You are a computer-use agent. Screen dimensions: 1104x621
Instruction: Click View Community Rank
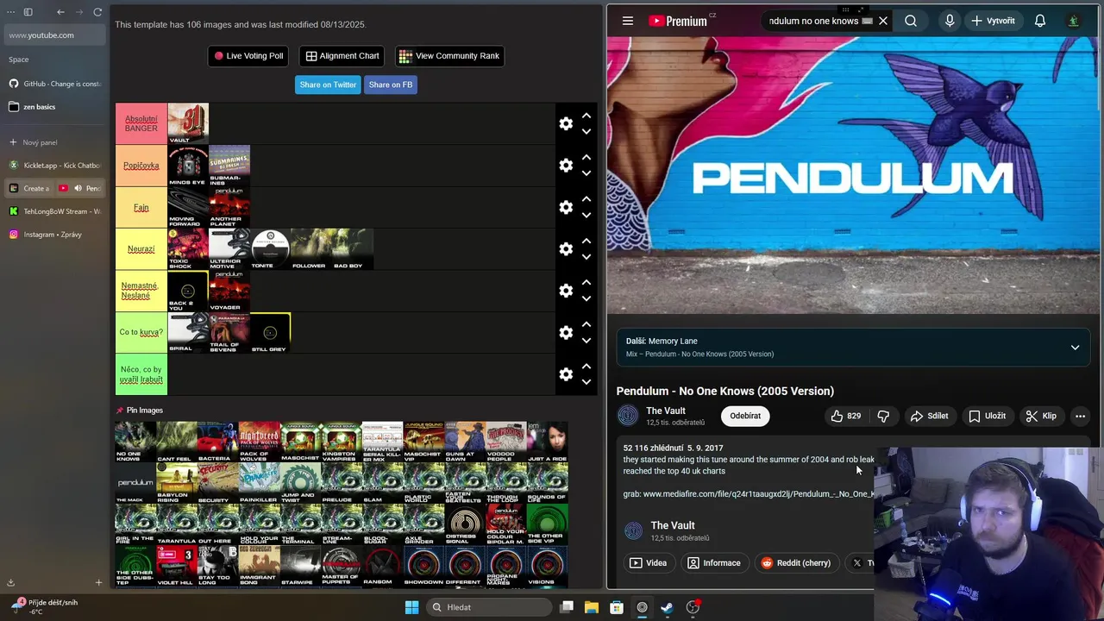(x=449, y=56)
